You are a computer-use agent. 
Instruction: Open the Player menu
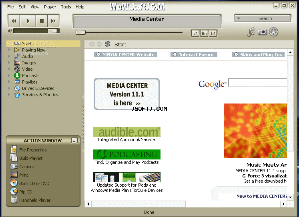(x=50, y=7)
